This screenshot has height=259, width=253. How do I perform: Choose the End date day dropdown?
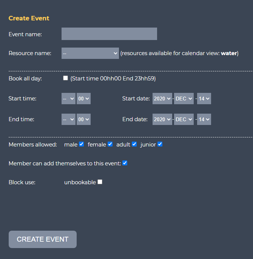pos(204,119)
